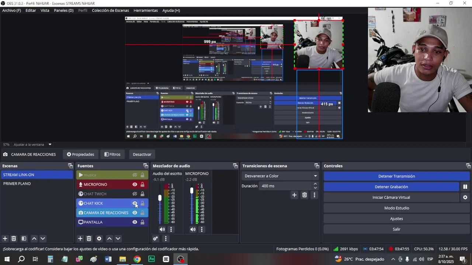472x265 pixels.
Task: Start virtual camera with Iniciar Cámara Virtual
Action: pos(391,197)
